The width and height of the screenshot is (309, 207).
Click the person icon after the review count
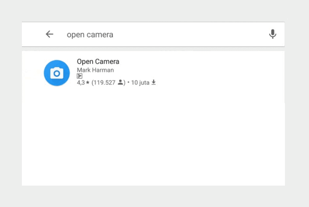coord(120,82)
